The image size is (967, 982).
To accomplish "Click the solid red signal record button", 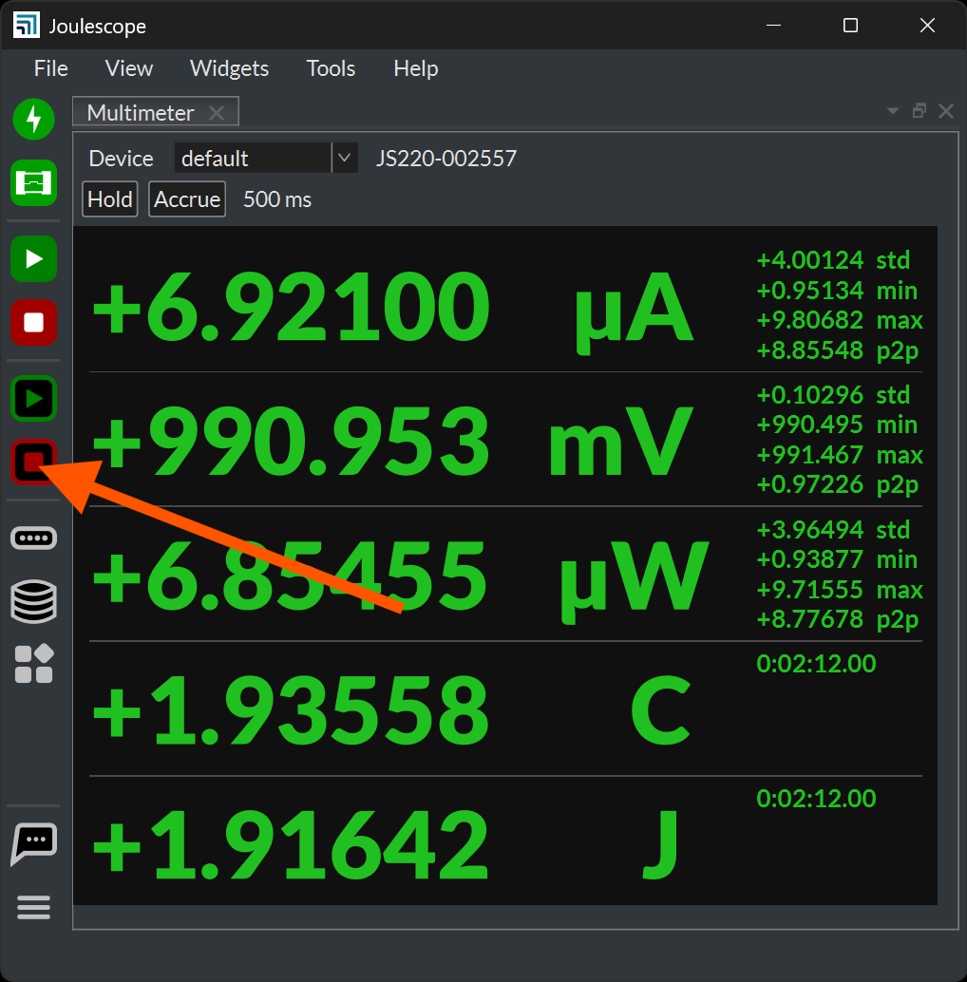I will 34,322.
